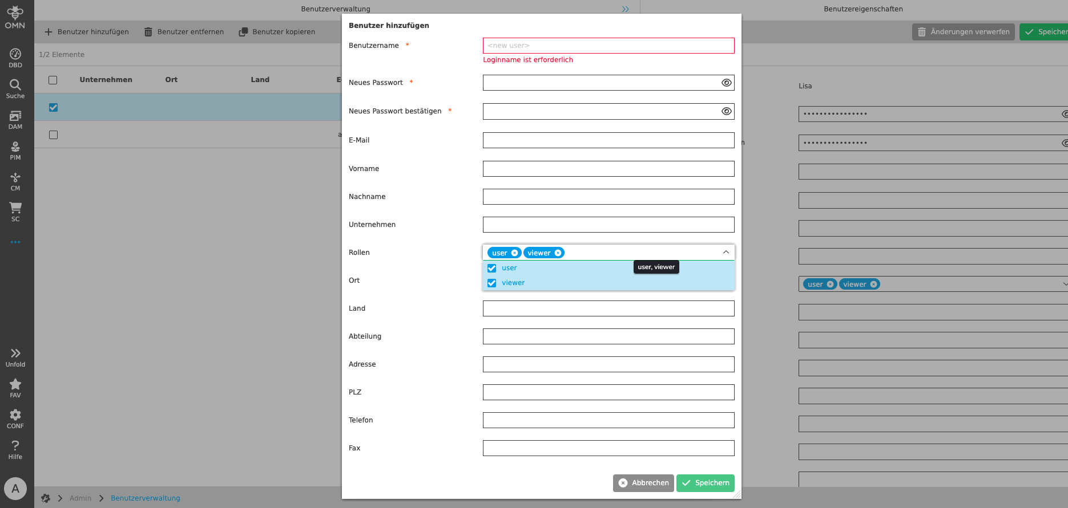Viewport: 1068px width, 508px height.
Task: Remove the viewer tag in Rollen
Action: tap(558, 253)
